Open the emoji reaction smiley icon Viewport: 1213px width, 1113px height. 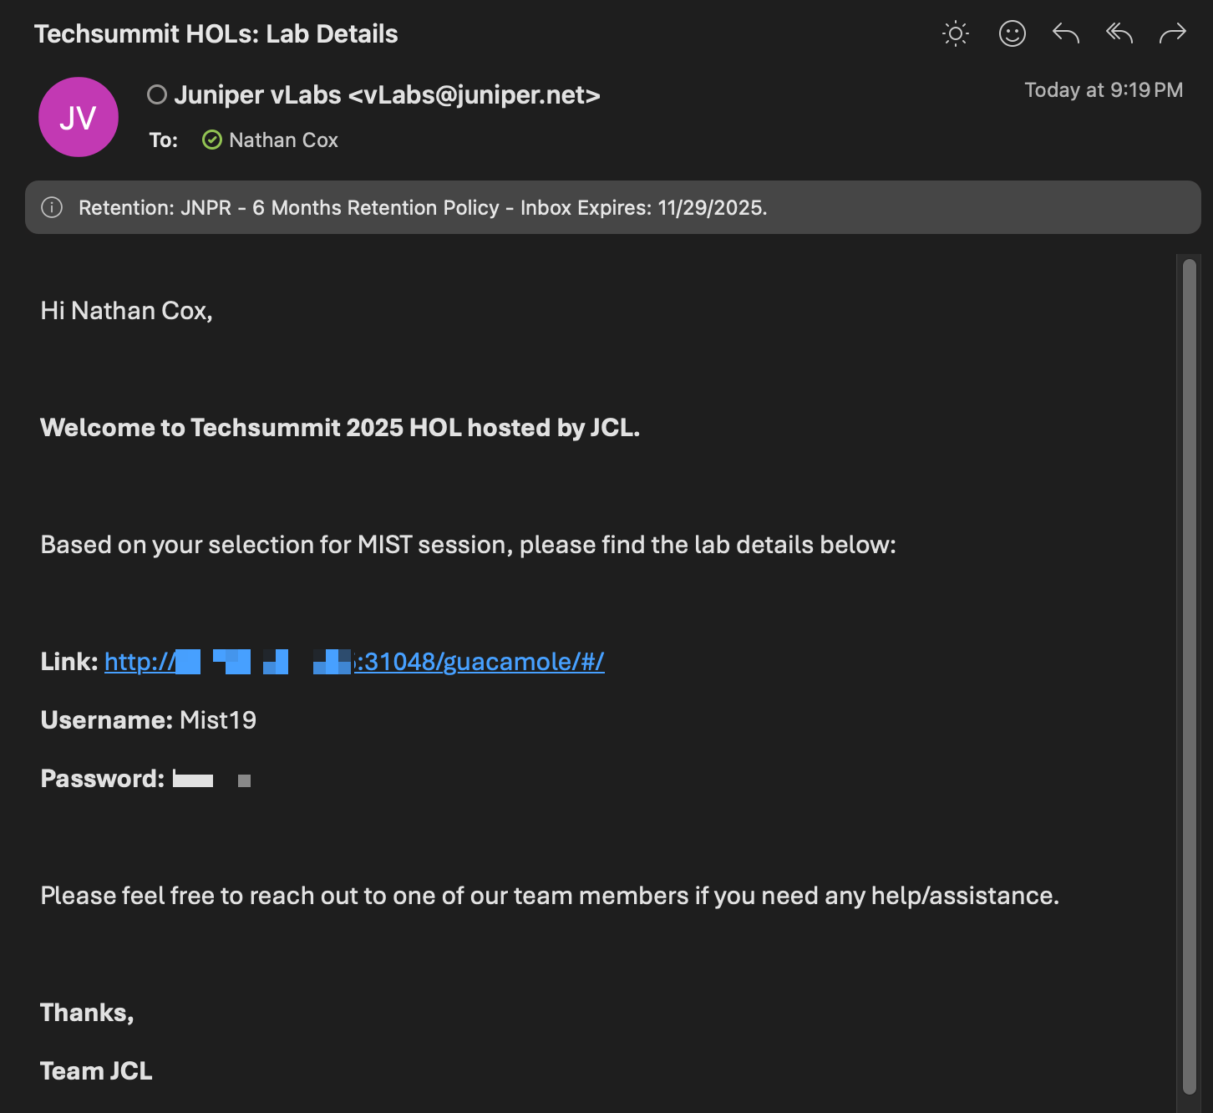pyautogui.click(x=1012, y=33)
